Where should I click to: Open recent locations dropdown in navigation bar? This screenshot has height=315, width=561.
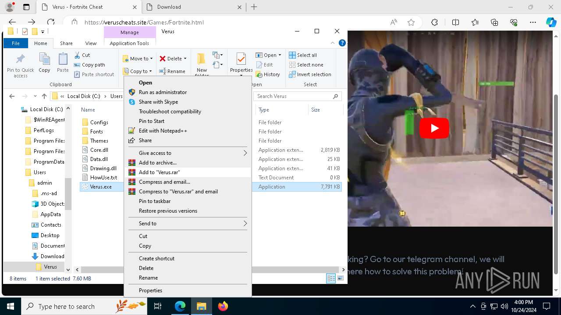[36, 96]
